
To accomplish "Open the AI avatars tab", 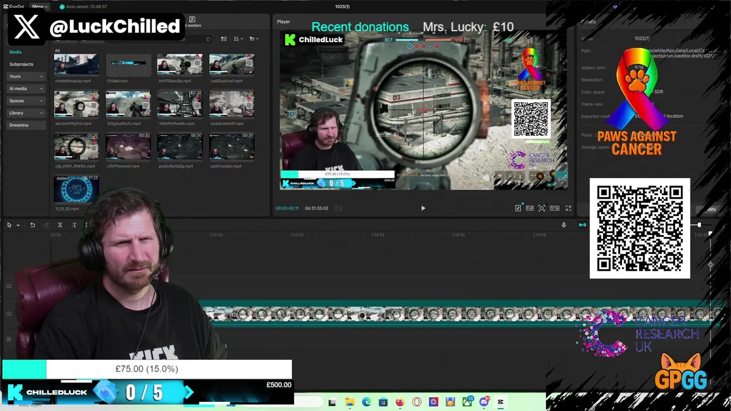I will coord(192,22).
